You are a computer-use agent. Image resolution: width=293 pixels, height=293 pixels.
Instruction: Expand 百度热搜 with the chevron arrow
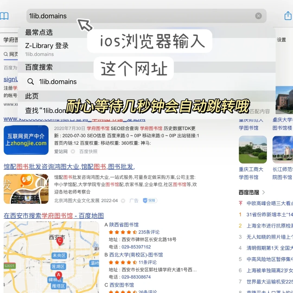click(x=264, y=192)
